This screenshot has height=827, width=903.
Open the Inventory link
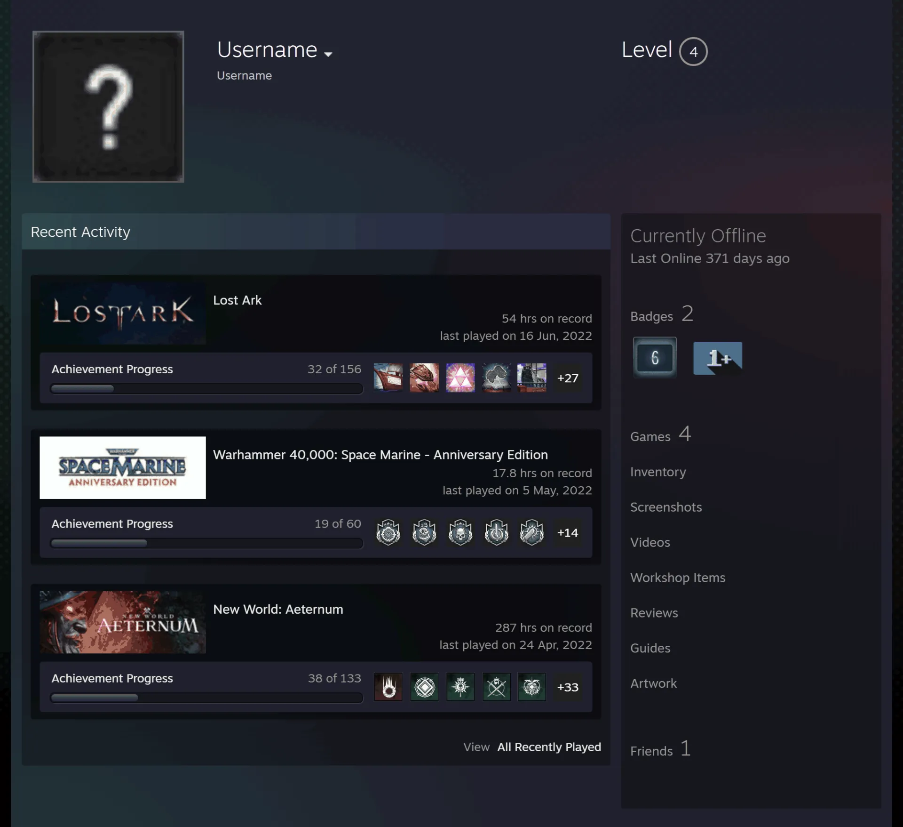click(658, 472)
